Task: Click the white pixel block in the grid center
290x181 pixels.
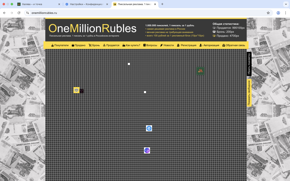Action: click(x=145, y=92)
